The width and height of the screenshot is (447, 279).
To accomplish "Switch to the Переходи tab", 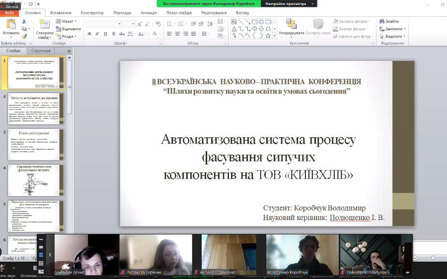I will (122, 13).
